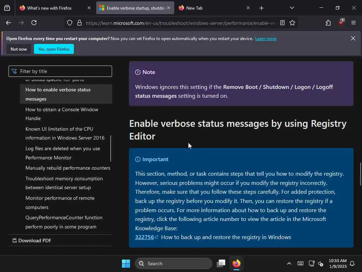The height and width of the screenshot is (272, 362).
Task: Open Firefox application hamburger menu
Action: click(x=353, y=23)
